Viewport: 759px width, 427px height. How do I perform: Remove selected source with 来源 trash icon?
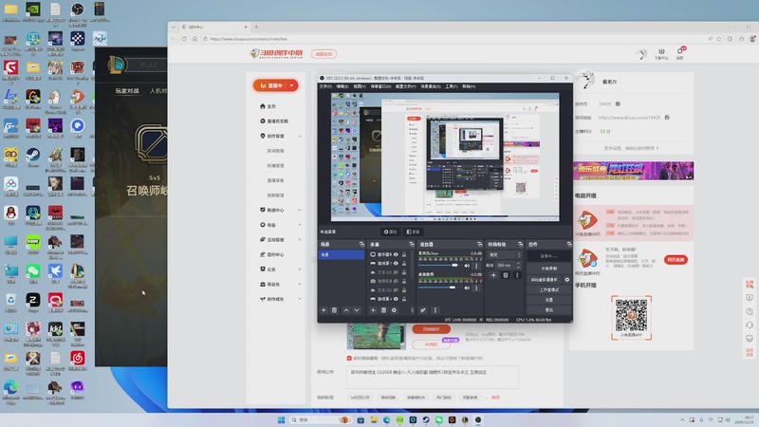pos(384,310)
